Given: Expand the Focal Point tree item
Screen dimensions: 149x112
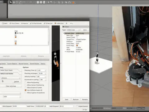Looking at the screenshot, I should coord(65,52).
